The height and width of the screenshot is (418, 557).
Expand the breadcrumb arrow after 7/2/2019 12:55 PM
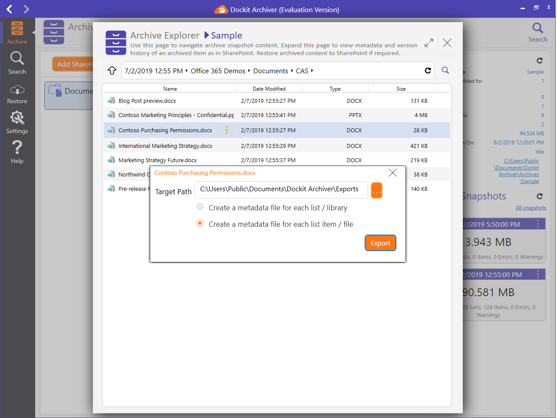click(187, 71)
